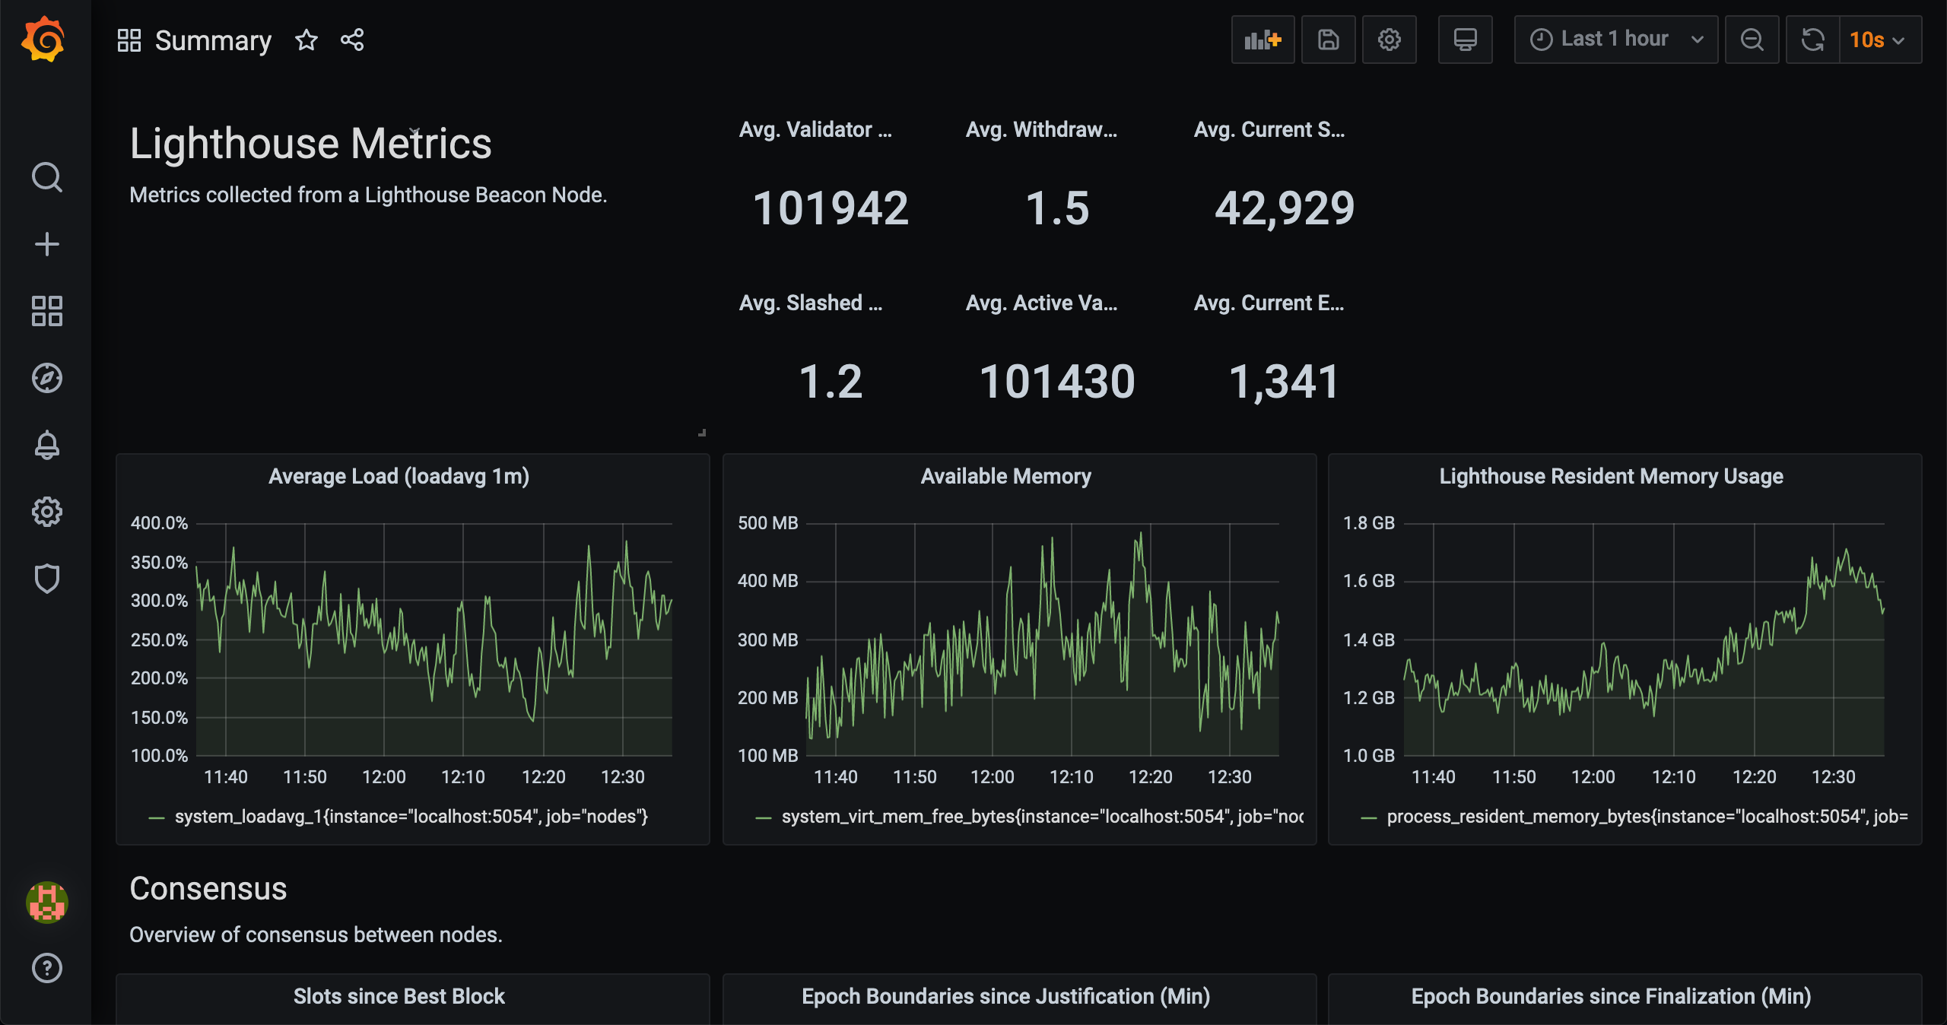
Task: Click the text panel resize handle
Action: coord(702,433)
